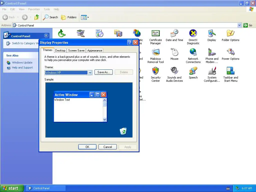Click the Go button beside address bar
Image resolution: width=256 pixels, height=192 pixels.
(x=248, y=25)
